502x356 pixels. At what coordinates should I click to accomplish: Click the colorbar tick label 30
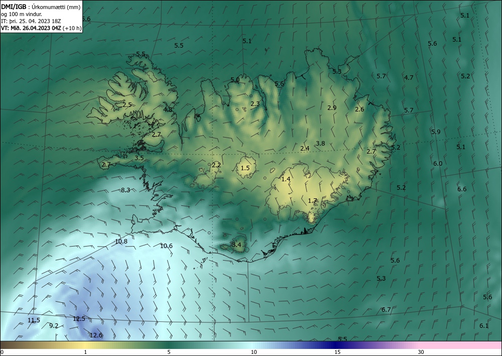click(421, 352)
